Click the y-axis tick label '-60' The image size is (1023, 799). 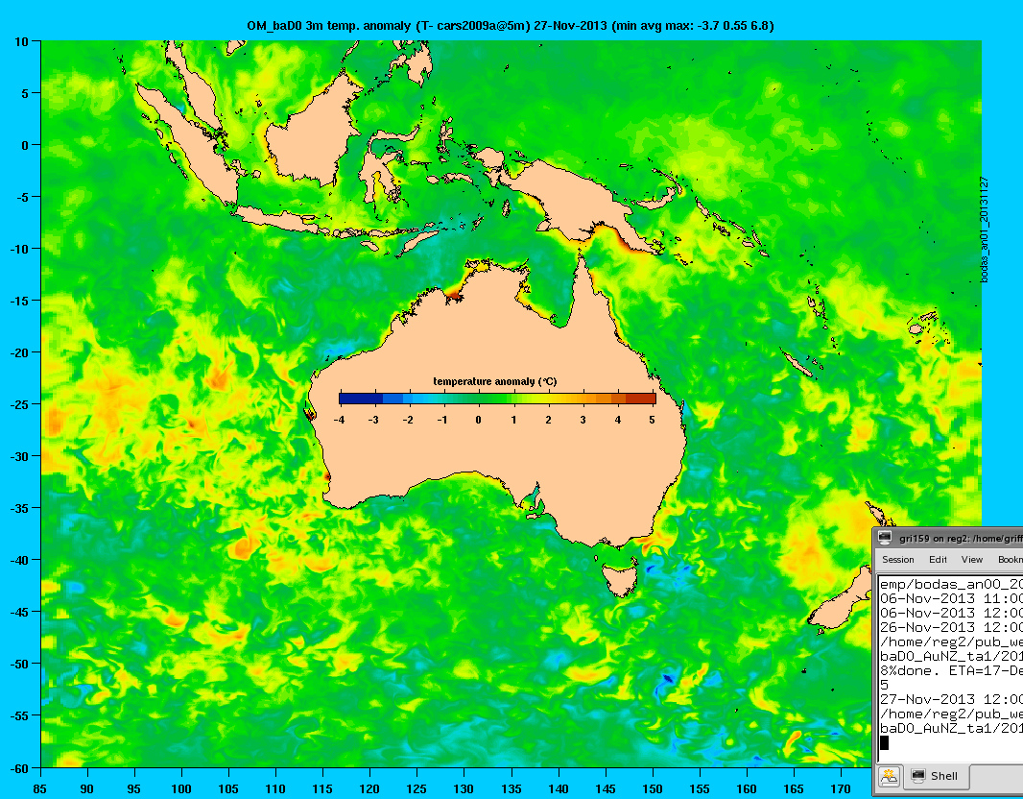[x=19, y=768]
